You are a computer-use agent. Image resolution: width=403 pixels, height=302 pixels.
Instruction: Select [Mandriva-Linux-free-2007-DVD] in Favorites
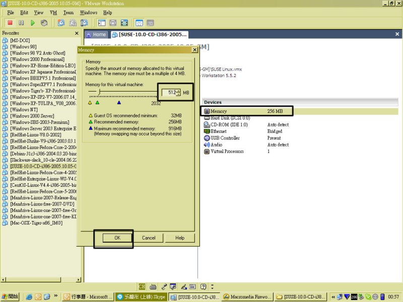[x=42, y=204]
